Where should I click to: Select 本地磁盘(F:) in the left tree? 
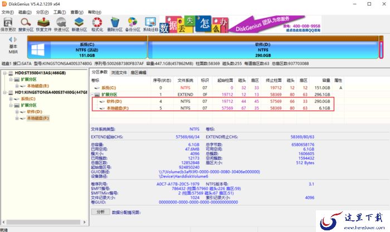(38, 119)
